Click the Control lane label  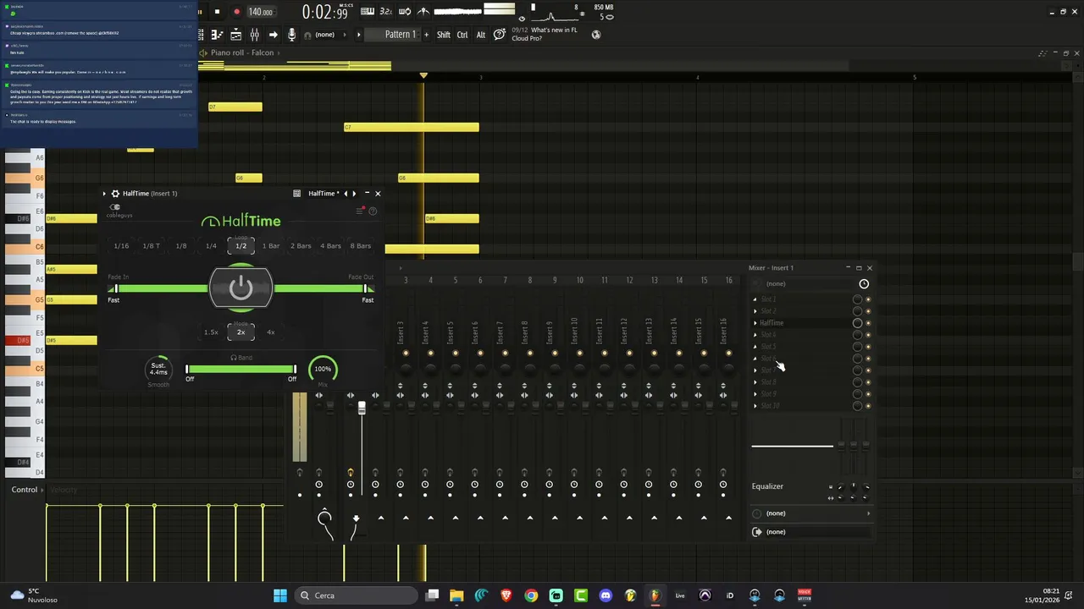click(25, 490)
